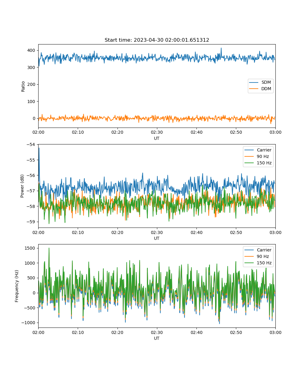Click the 02:20 time tick under Frequency plot
The height and width of the screenshot is (368, 306).
[117, 332]
